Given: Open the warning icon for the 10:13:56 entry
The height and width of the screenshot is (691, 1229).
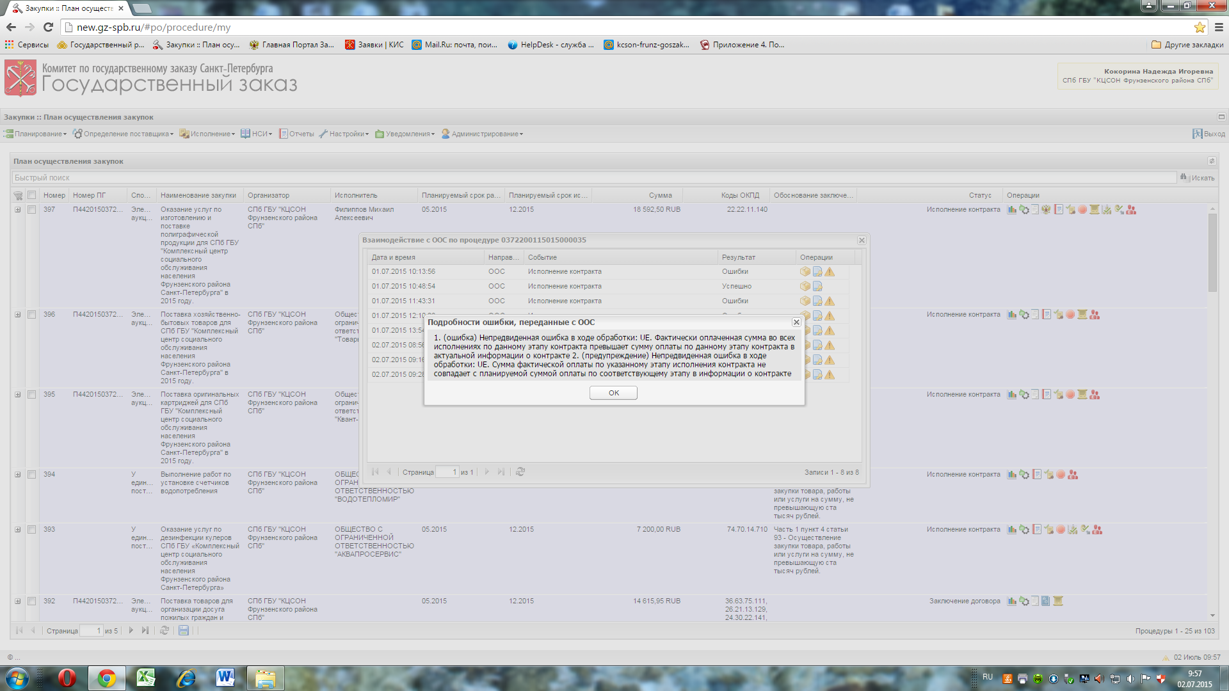Looking at the screenshot, I should (x=830, y=272).
